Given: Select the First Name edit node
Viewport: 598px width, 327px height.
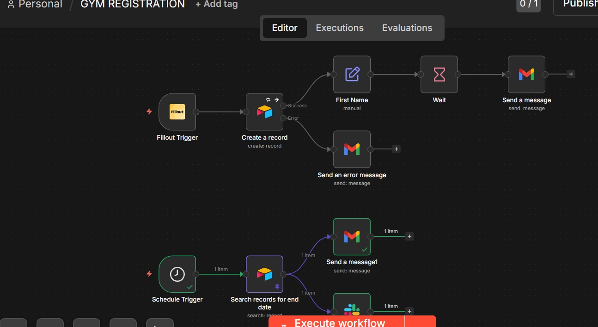Looking at the screenshot, I should pos(352,74).
